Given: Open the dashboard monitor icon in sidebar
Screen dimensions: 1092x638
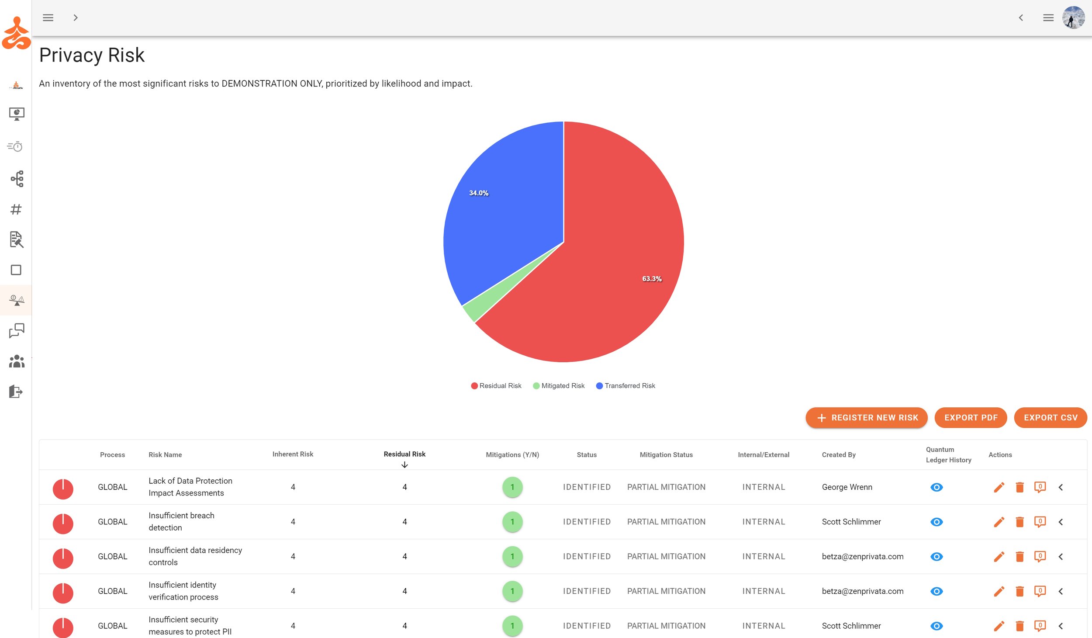Looking at the screenshot, I should 17,114.
